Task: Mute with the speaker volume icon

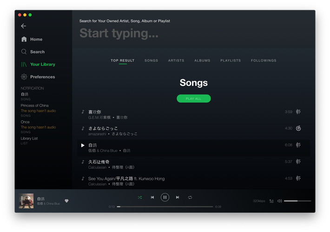Action: coord(279,201)
